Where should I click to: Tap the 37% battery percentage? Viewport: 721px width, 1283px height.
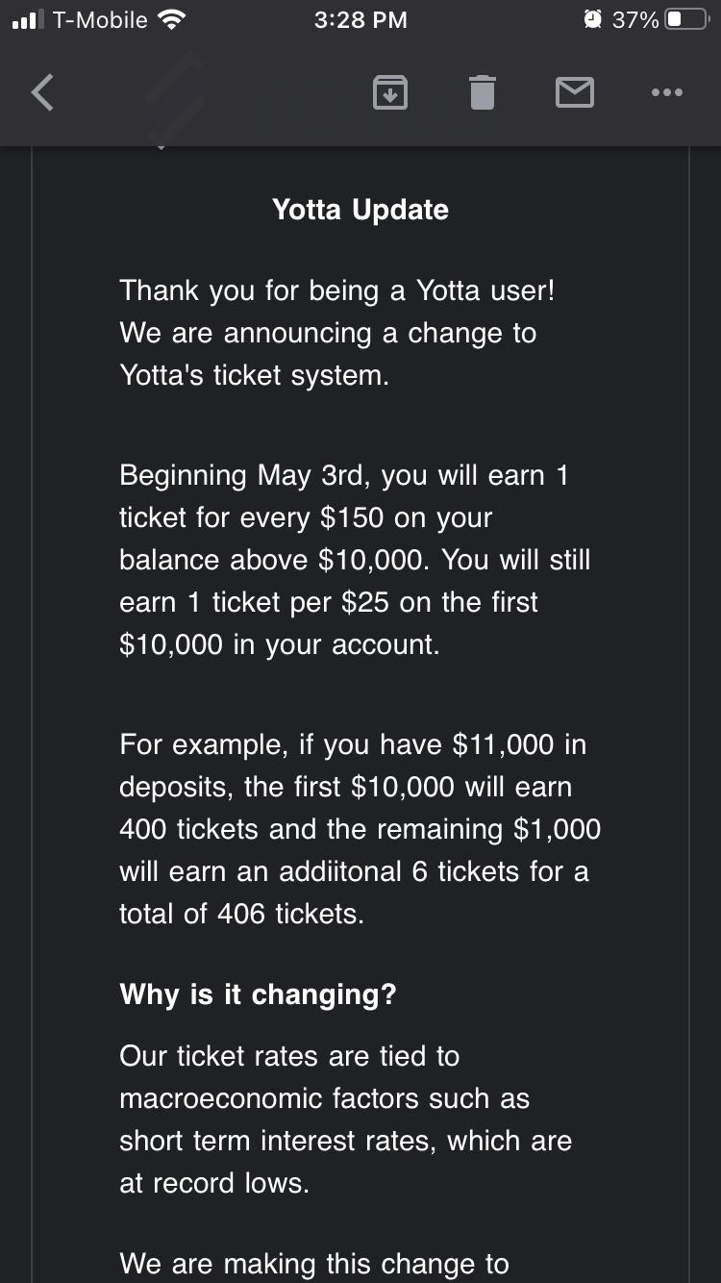[635, 20]
